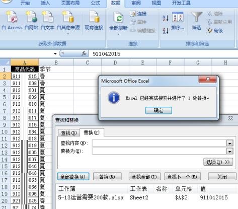This screenshot has height=209, width=238.
Task: Click 编辑链接 edit links item
Action: point(143,31)
